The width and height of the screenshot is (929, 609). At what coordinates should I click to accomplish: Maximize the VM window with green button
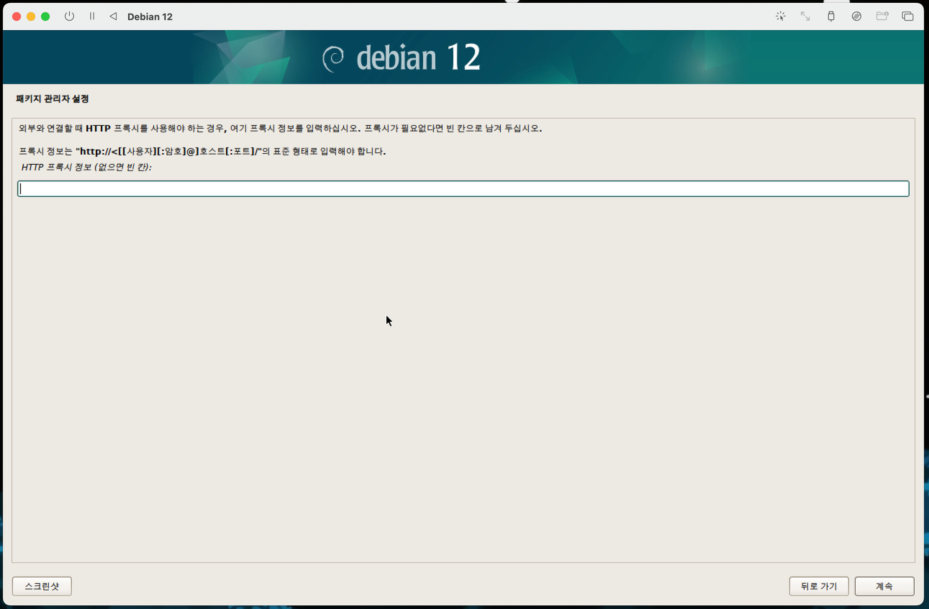pos(46,16)
